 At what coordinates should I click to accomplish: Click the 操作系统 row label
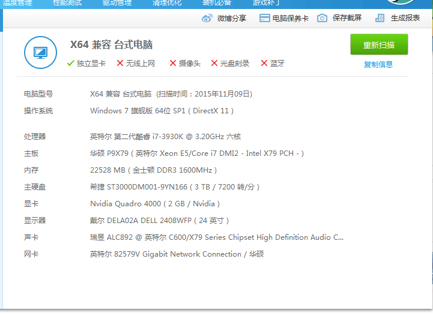(x=38, y=111)
